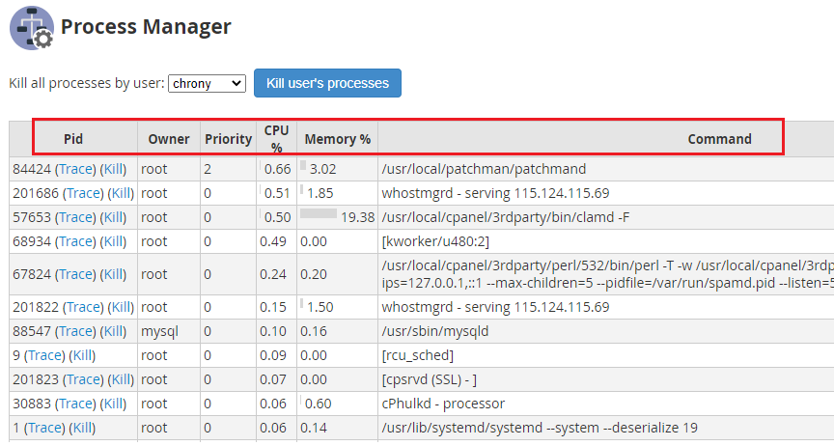Viewport: 834px width, 446px height.
Task: Open the user selection dropdown showing chrony
Action: (208, 84)
